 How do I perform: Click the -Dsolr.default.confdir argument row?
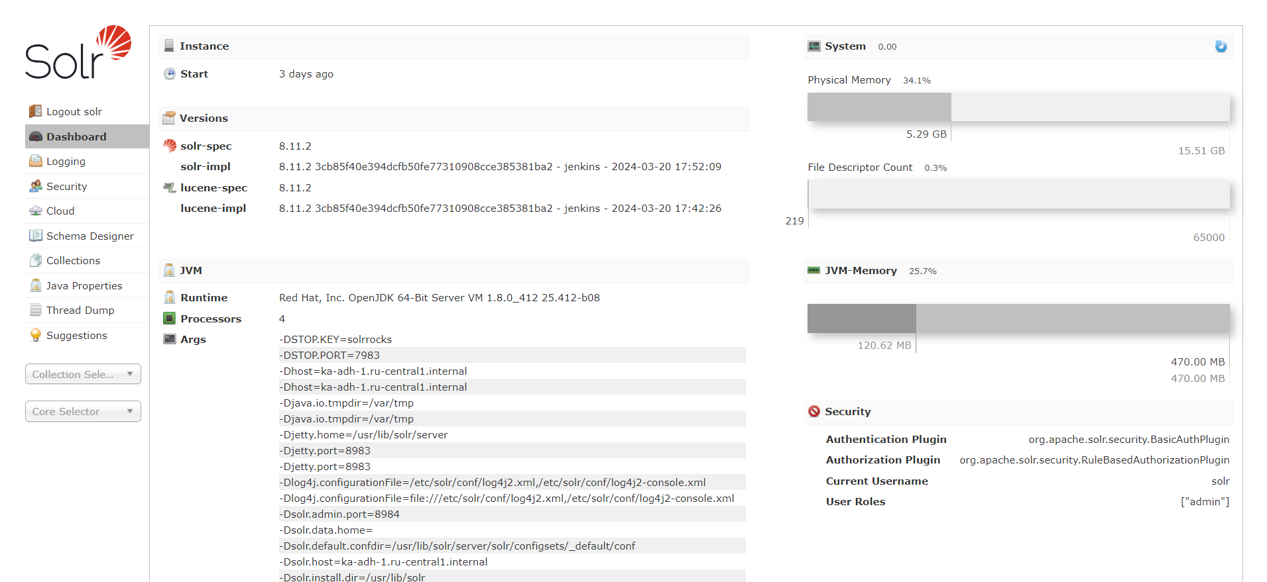click(x=512, y=546)
